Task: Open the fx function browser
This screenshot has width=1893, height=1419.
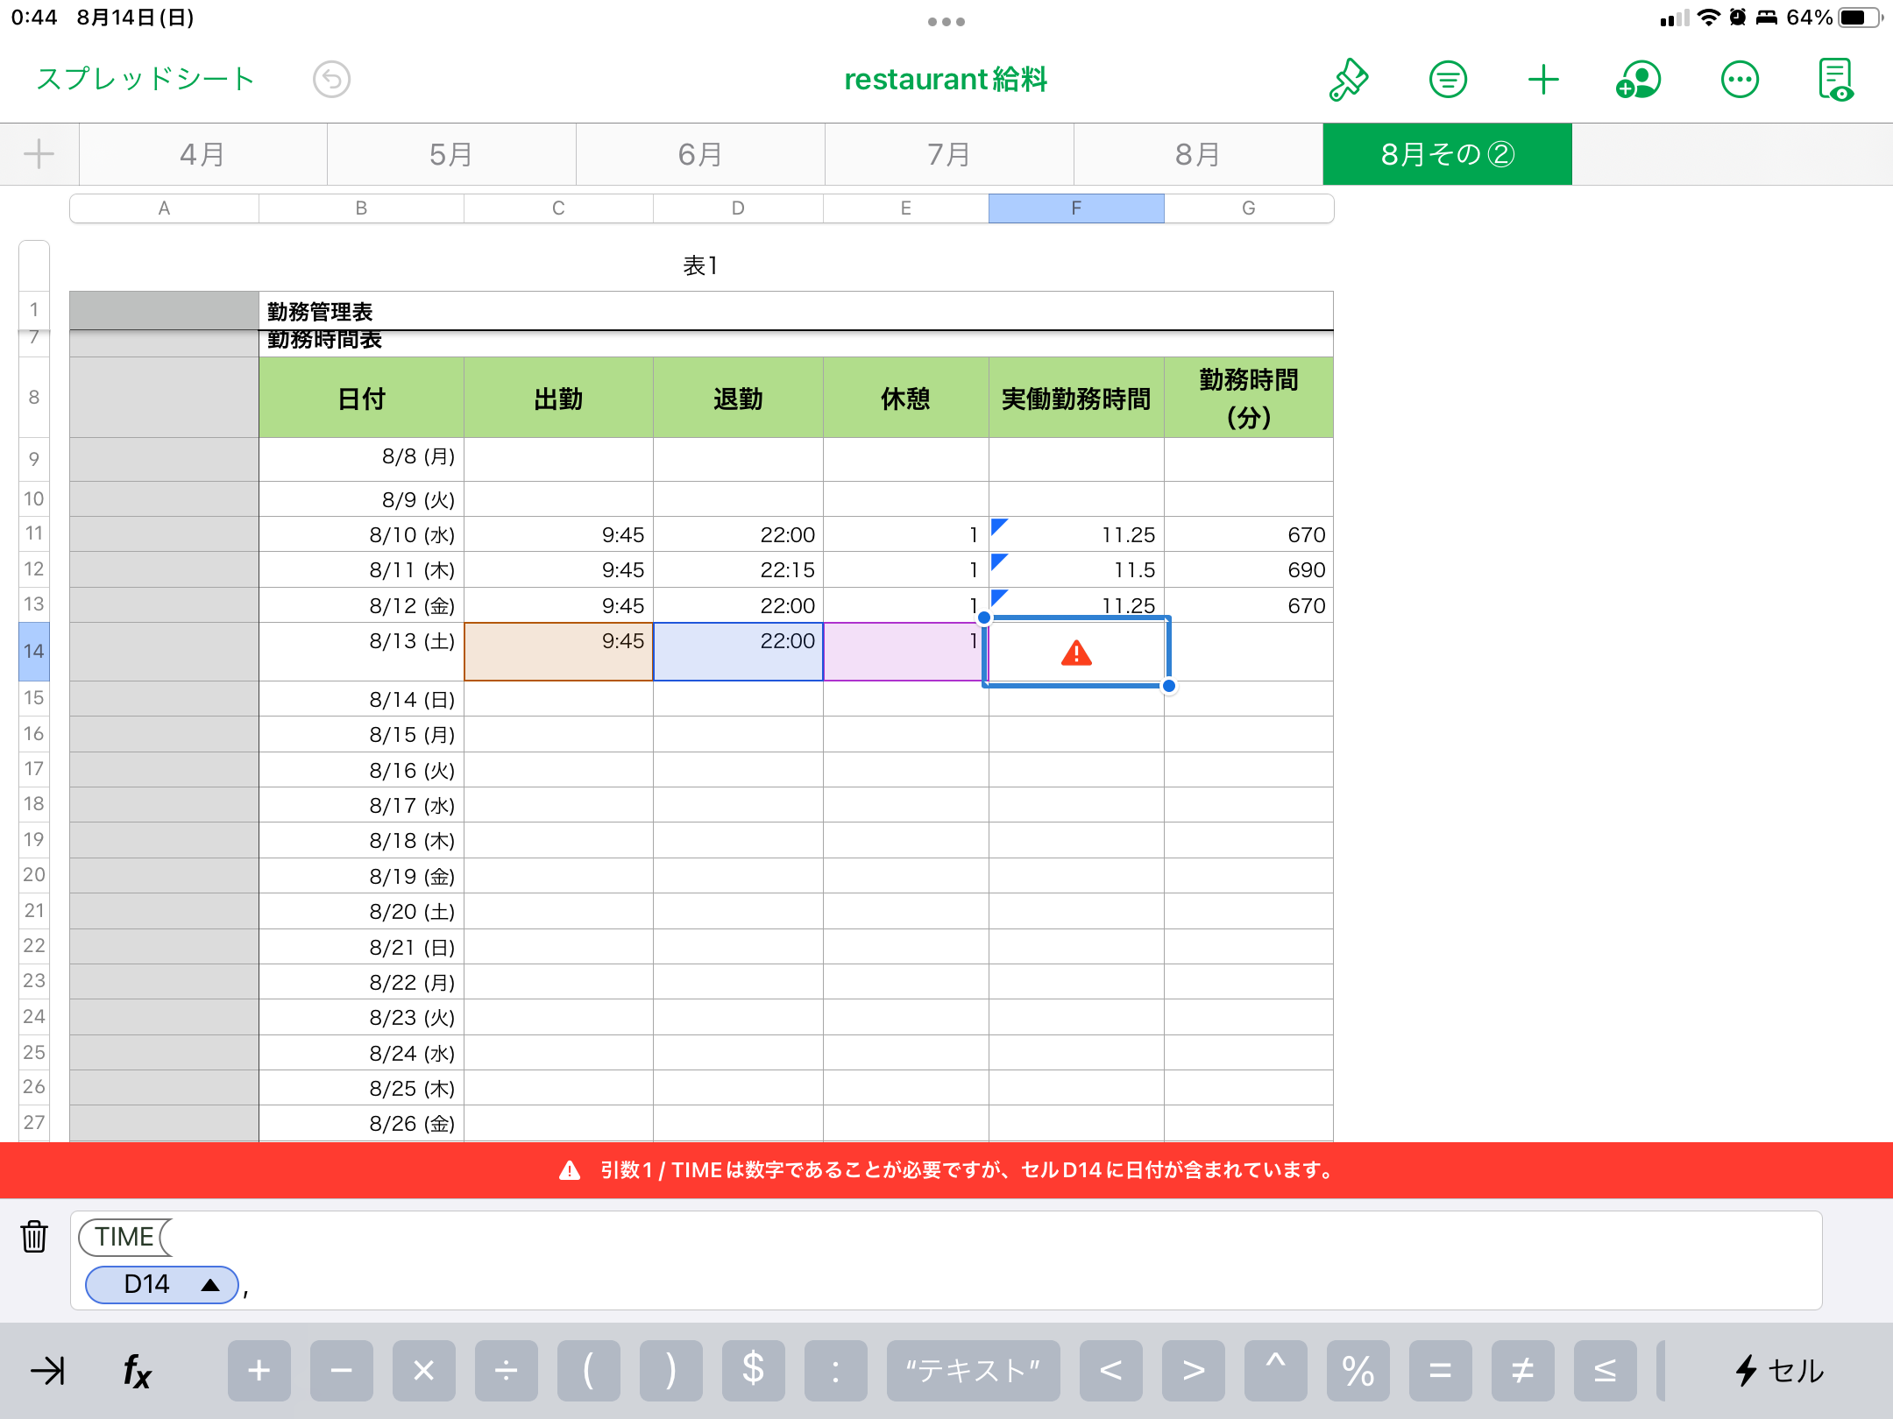Action: pos(137,1370)
